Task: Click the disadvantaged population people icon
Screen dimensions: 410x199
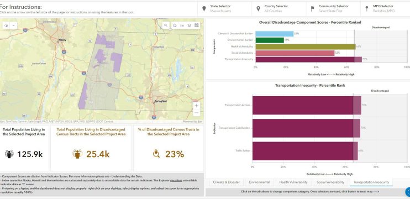Action: tap(77, 154)
